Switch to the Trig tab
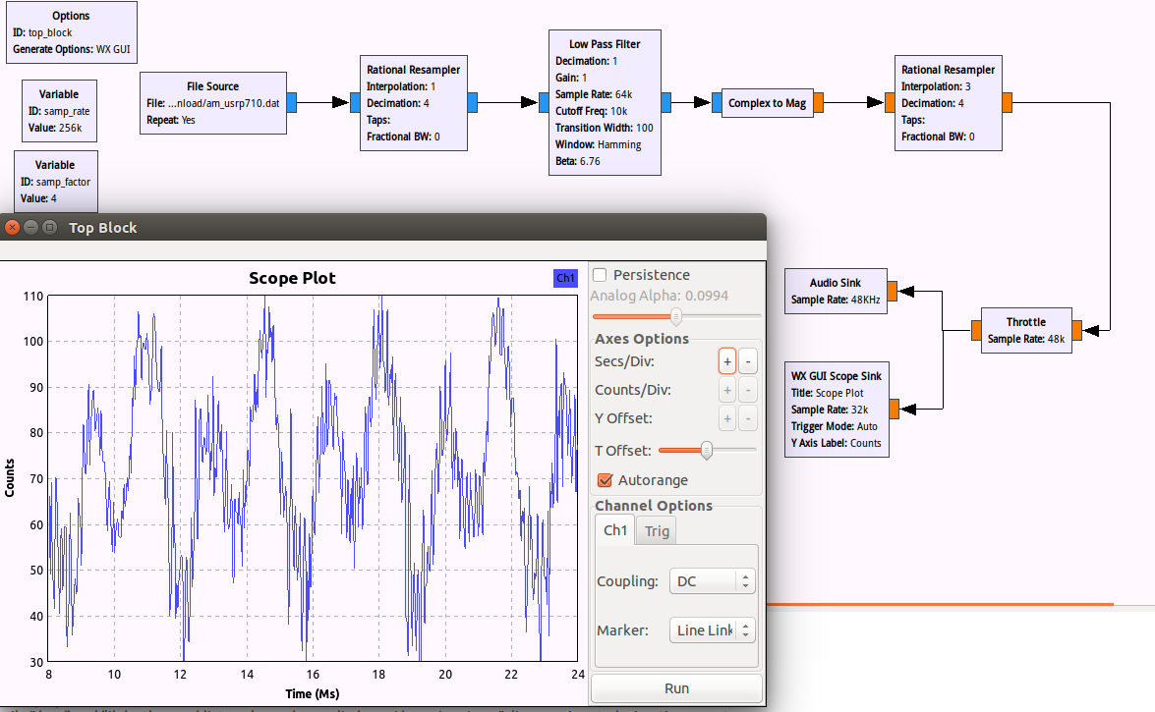The height and width of the screenshot is (712, 1155). 657,531
